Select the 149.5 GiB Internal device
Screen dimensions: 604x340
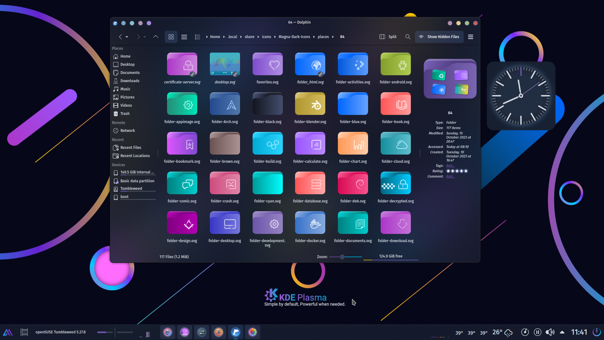click(x=134, y=173)
